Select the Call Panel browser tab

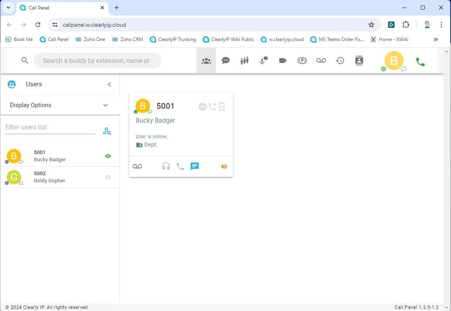tap(62, 8)
